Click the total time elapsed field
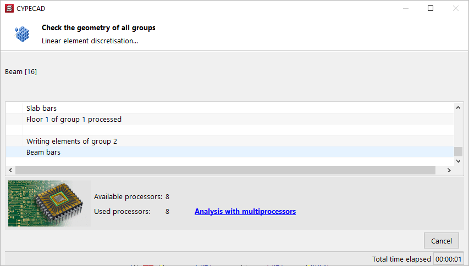The width and height of the screenshot is (469, 266). pos(449,259)
